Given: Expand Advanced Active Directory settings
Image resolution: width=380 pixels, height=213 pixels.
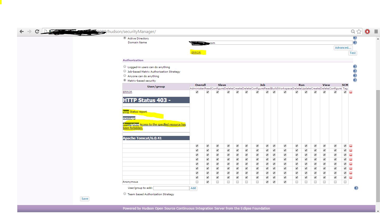Looking at the screenshot, I should click(343, 48).
